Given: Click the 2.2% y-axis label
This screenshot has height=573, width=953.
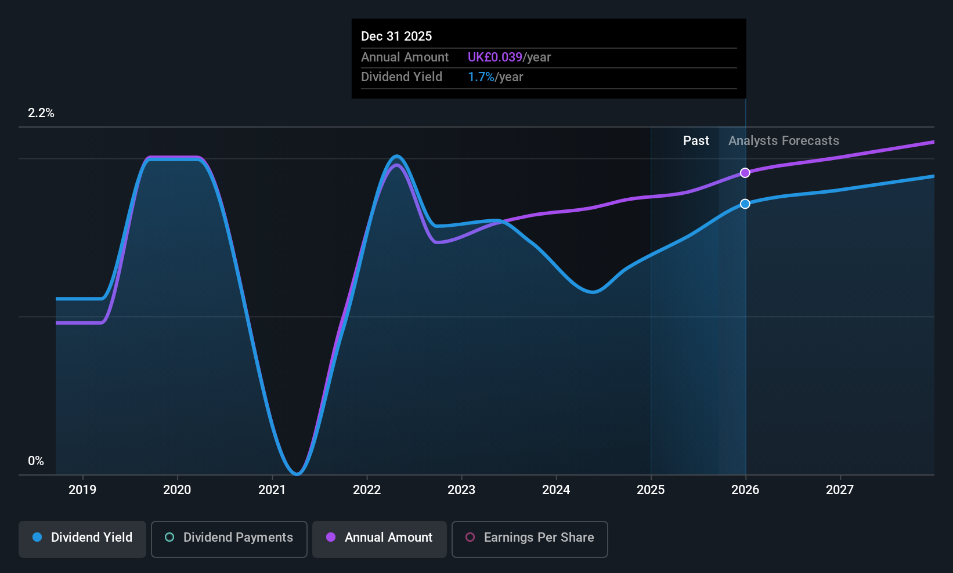Looking at the screenshot, I should point(41,113).
